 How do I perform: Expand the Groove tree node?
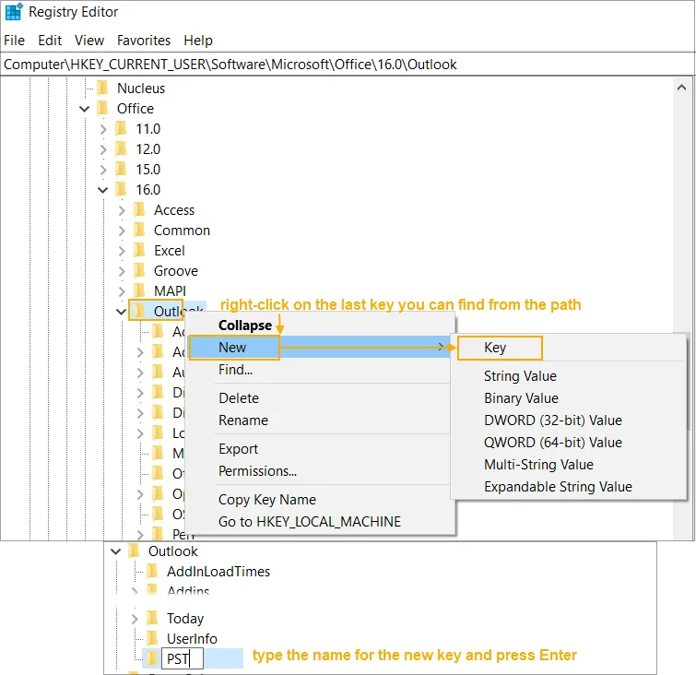(x=122, y=271)
